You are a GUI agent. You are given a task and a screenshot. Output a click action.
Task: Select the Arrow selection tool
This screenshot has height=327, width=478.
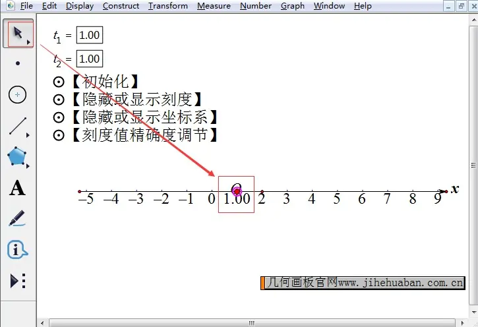(x=18, y=33)
